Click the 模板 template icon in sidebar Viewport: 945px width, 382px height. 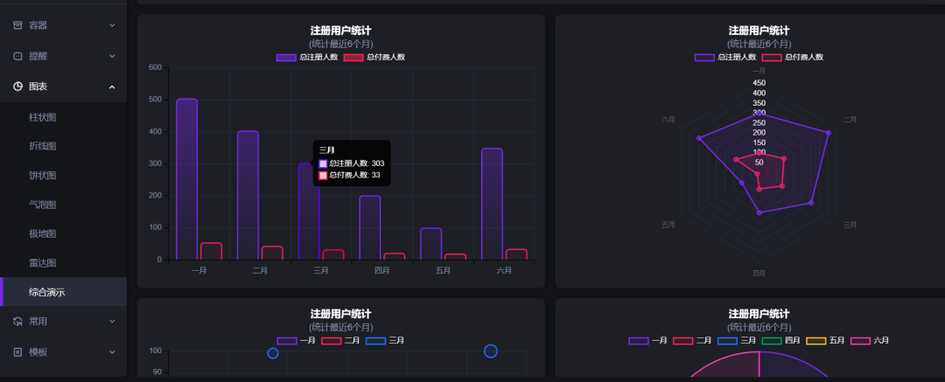tap(17, 352)
